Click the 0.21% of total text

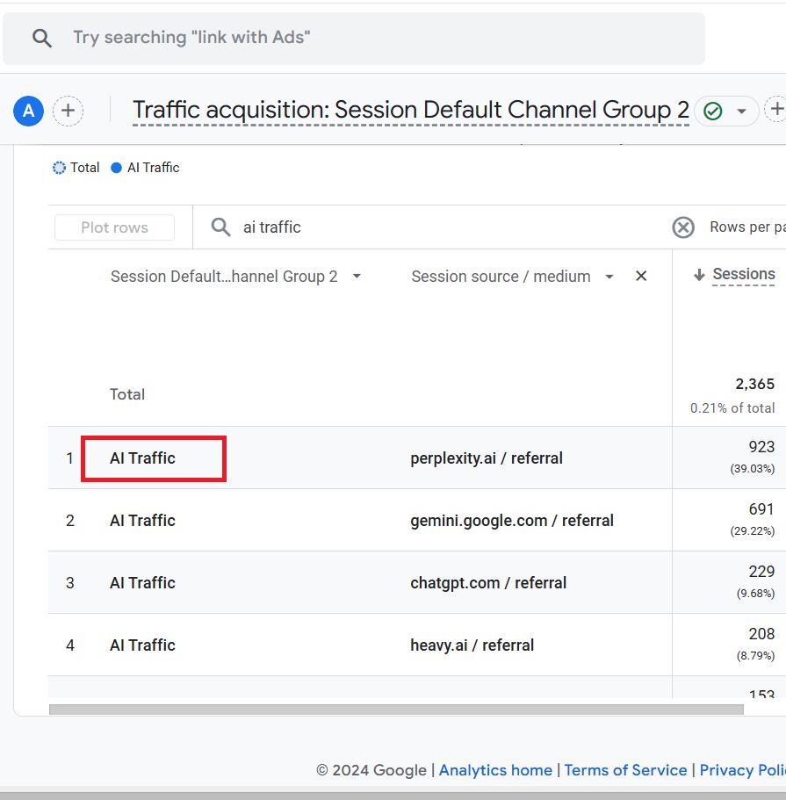point(732,408)
